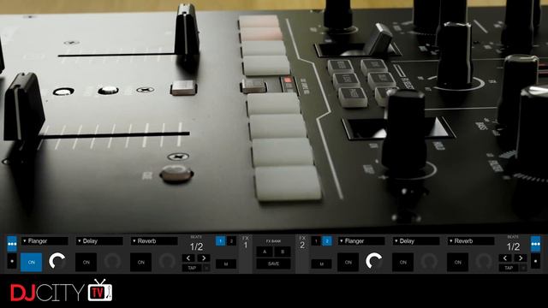Open the Flanger effect dropdown in FX 2
The width and height of the screenshot is (548, 308).
click(361, 241)
